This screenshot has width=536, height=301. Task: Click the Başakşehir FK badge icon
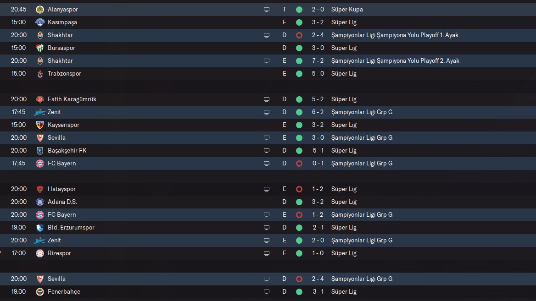tap(40, 150)
